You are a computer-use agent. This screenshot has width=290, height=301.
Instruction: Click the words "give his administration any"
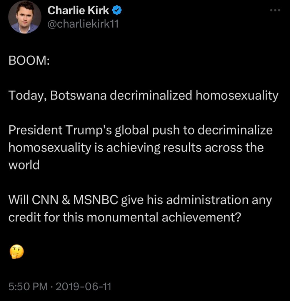point(197,200)
